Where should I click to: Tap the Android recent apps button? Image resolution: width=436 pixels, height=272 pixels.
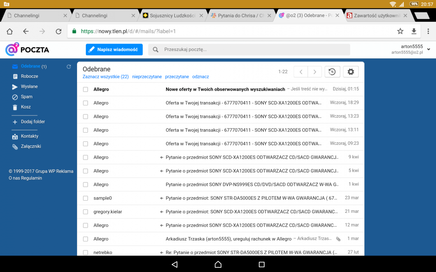[x=262, y=264]
